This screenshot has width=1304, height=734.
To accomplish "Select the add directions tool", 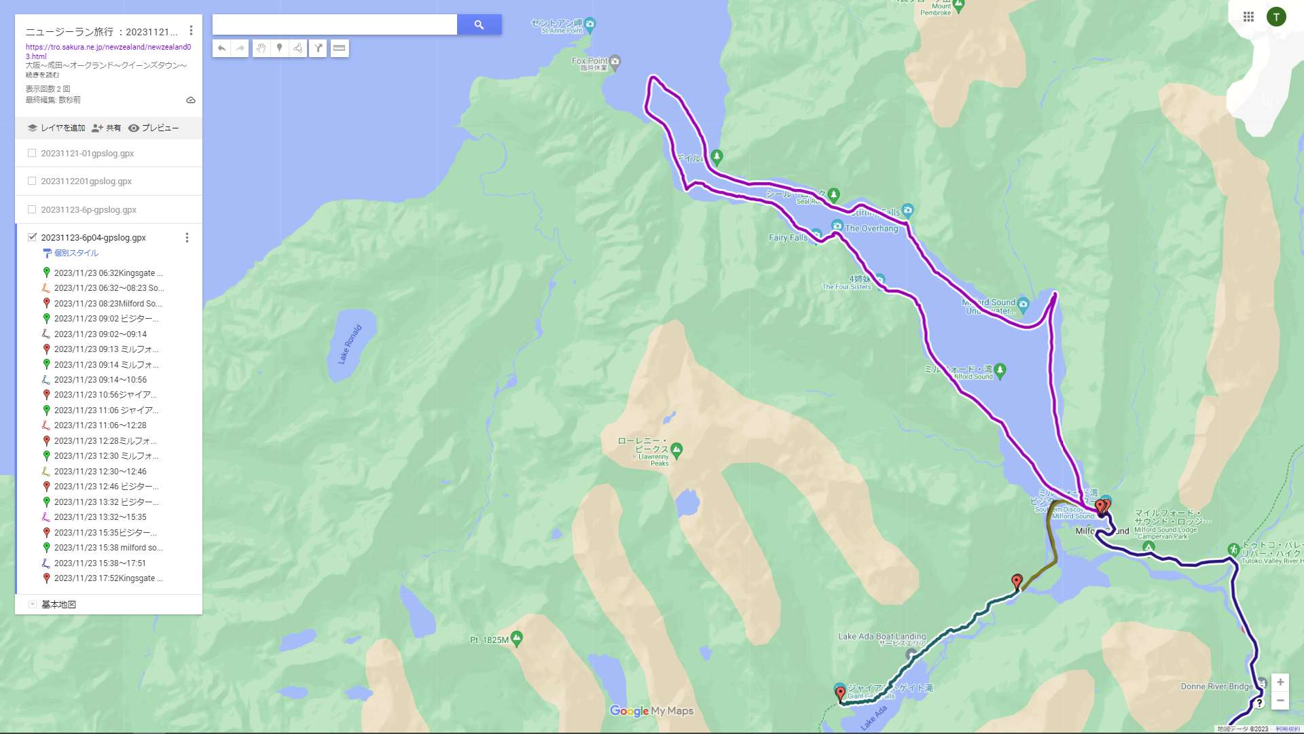I will [x=318, y=48].
